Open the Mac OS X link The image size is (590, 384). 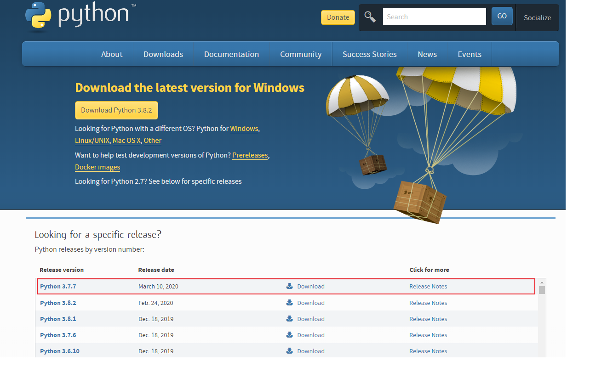[126, 141]
